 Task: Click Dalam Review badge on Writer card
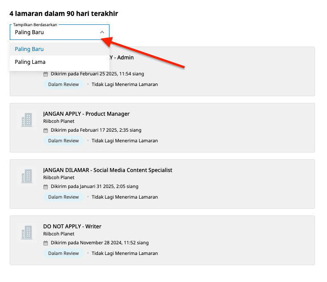coord(63,253)
